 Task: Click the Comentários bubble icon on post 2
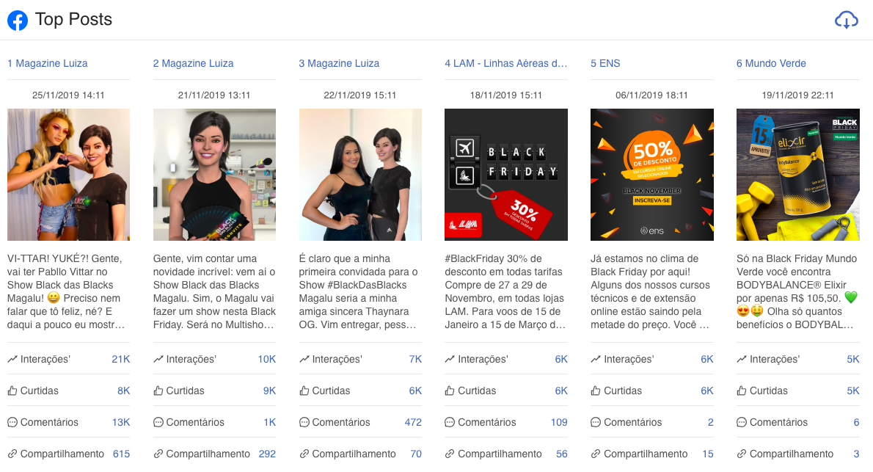[x=158, y=422]
